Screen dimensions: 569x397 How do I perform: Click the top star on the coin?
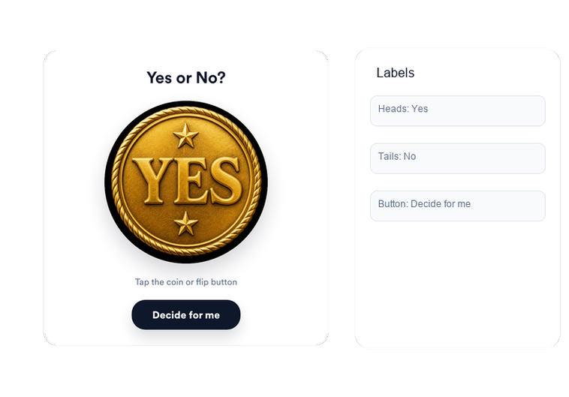coord(186,136)
